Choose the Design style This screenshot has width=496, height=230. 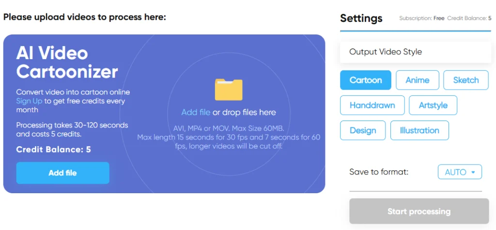[362, 130]
